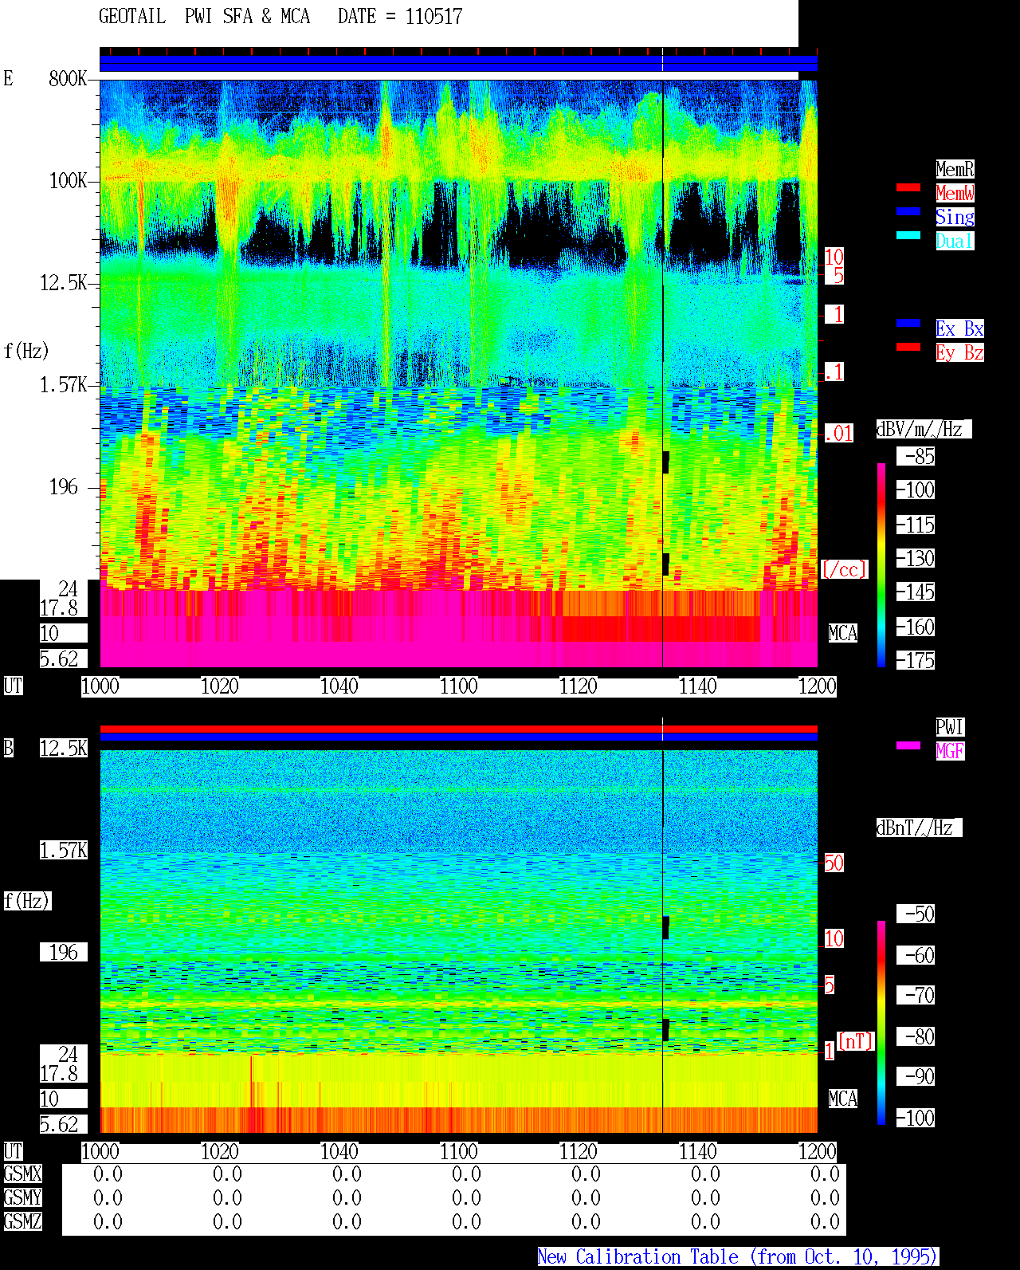Click the upper MCA label beside electric panel
The width and height of the screenshot is (1020, 1270).
click(843, 634)
